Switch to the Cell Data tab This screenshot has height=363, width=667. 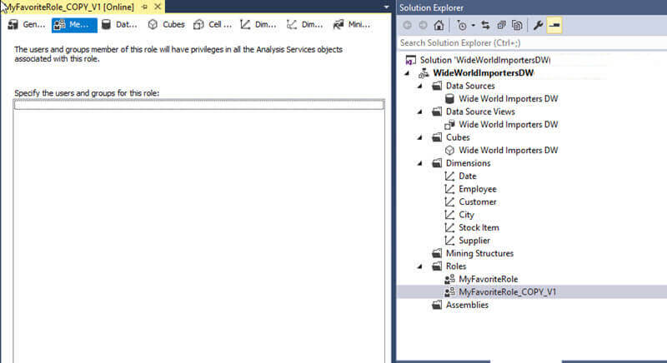click(213, 25)
